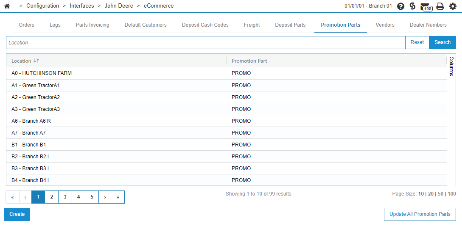Click the printer icon
The height and width of the screenshot is (229, 462).
click(x=440, y=6)
